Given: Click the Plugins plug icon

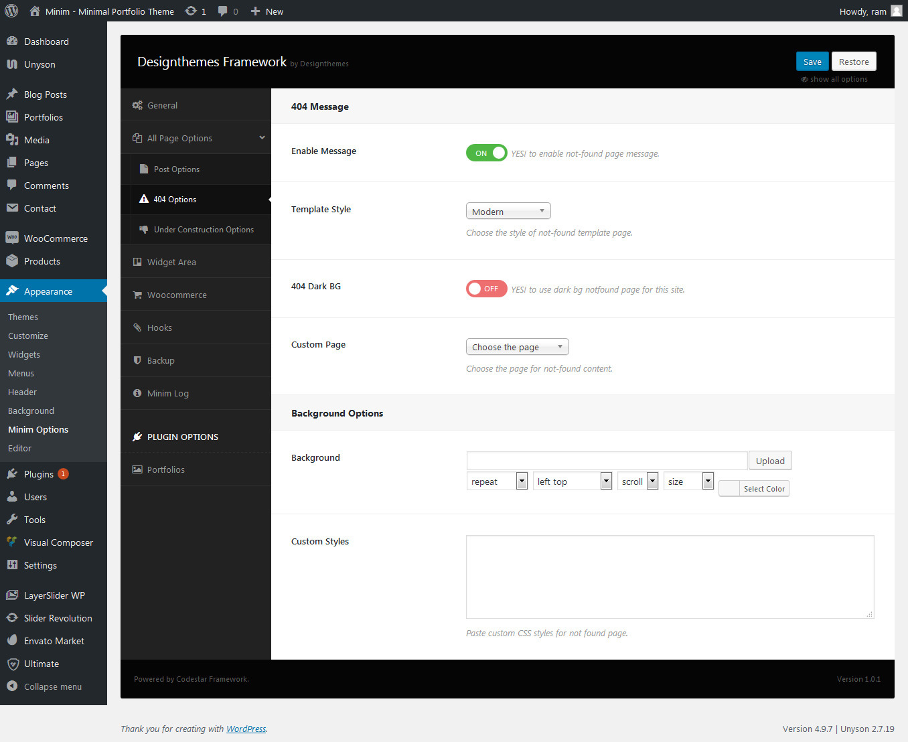Looking at the screenshot, I should point(12,473).
